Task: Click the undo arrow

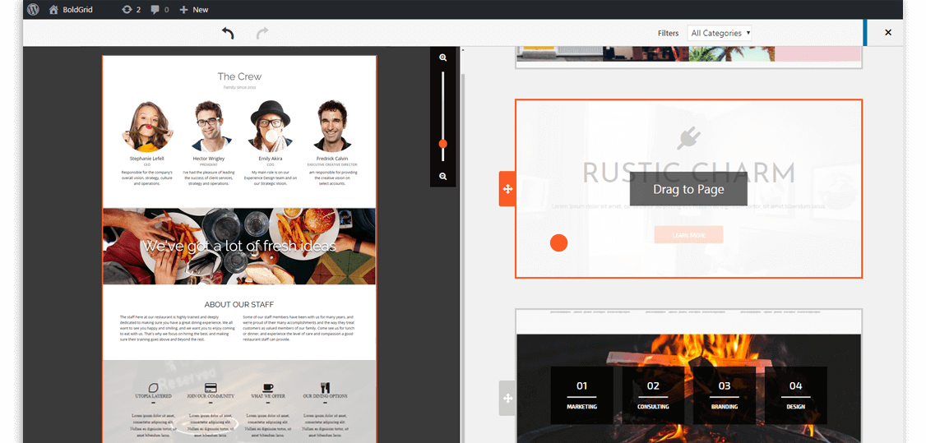Action: 227,33
